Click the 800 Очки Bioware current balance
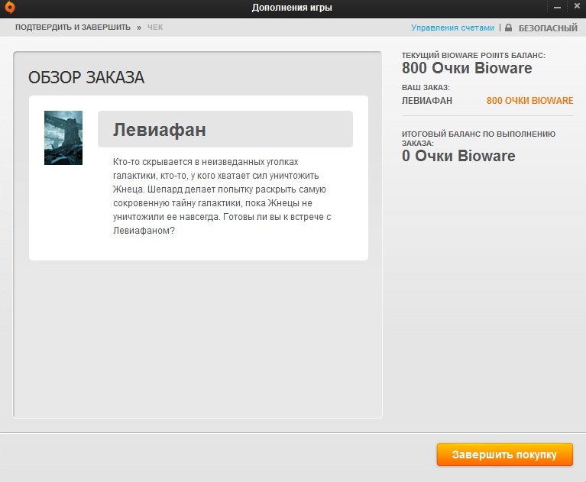 click(467, 68)
